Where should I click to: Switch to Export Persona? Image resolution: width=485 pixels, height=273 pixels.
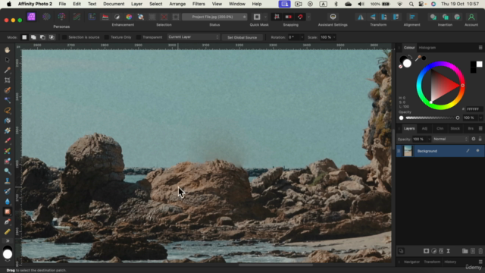92,17
